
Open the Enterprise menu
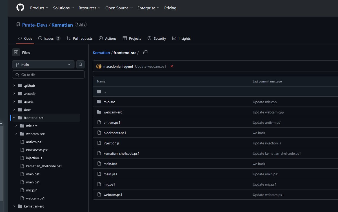tap(148, 8)
